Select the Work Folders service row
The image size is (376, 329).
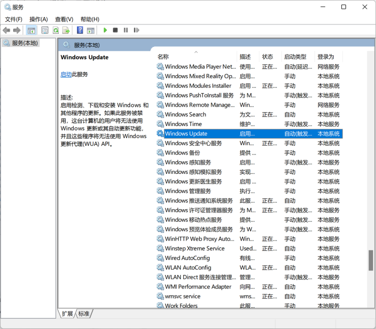click(250, 305)
